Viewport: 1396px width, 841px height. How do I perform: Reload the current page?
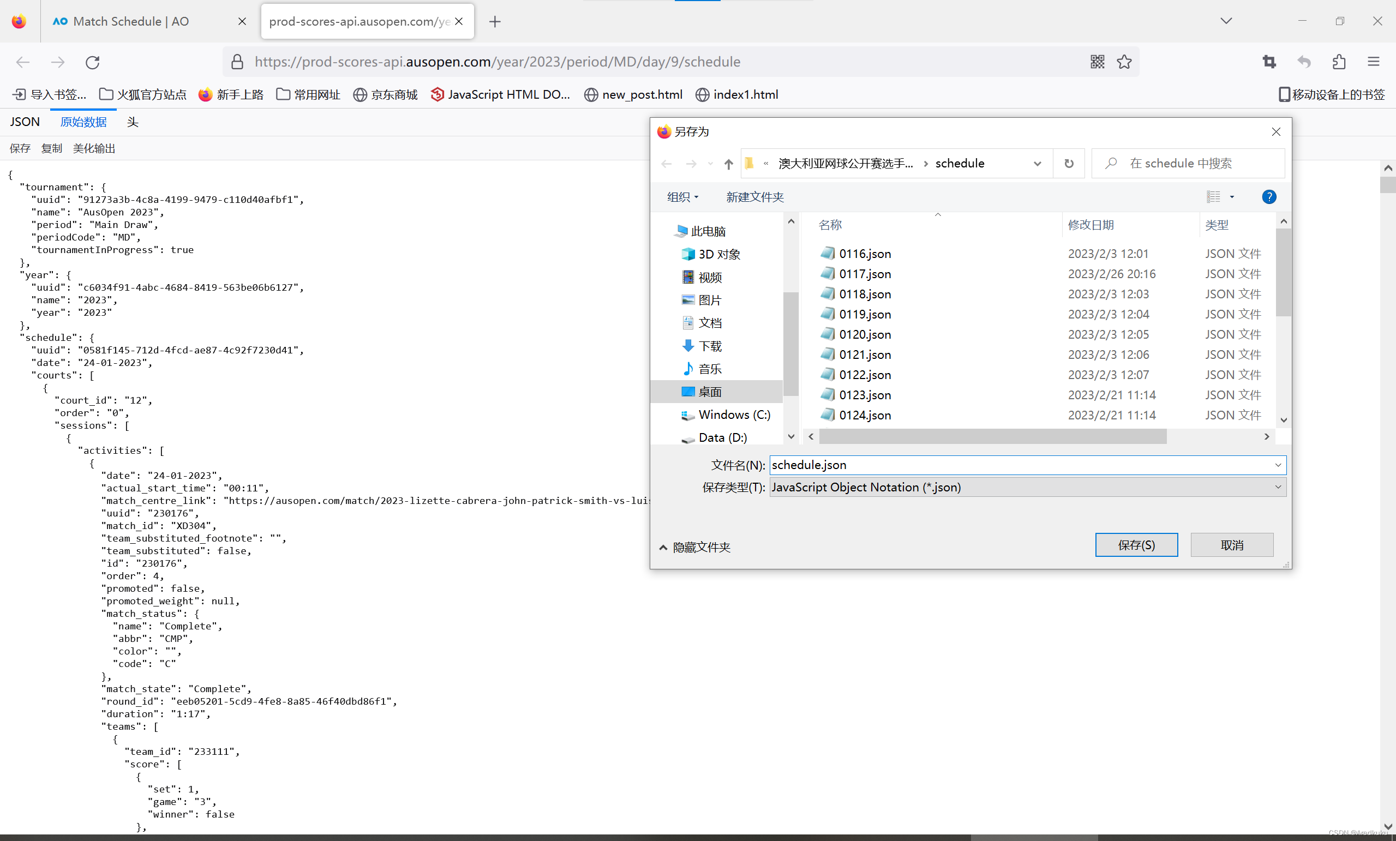click(92, 62)
